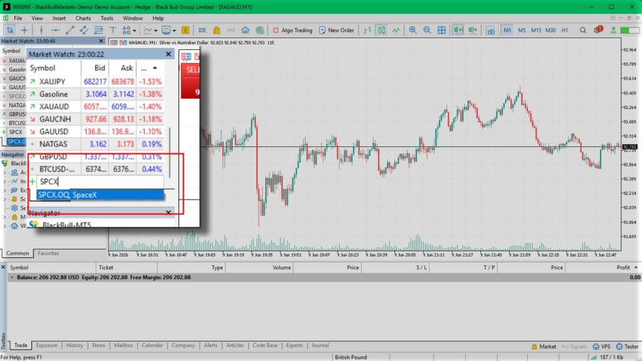Switch Navigator to Common tab
This screenshot has height=361, width=642.
[18, 253]
